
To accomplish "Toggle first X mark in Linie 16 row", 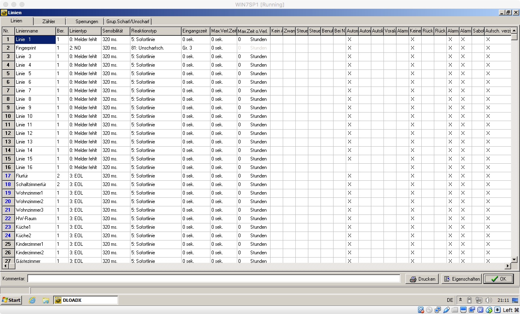I will point(412,167).
